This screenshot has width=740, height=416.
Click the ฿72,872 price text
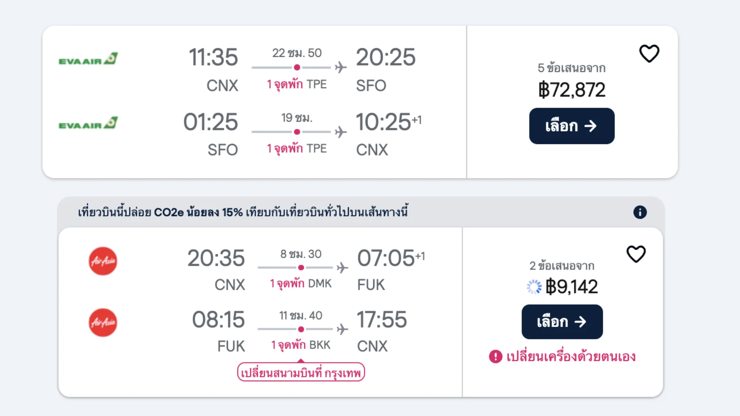click(572, 90)
